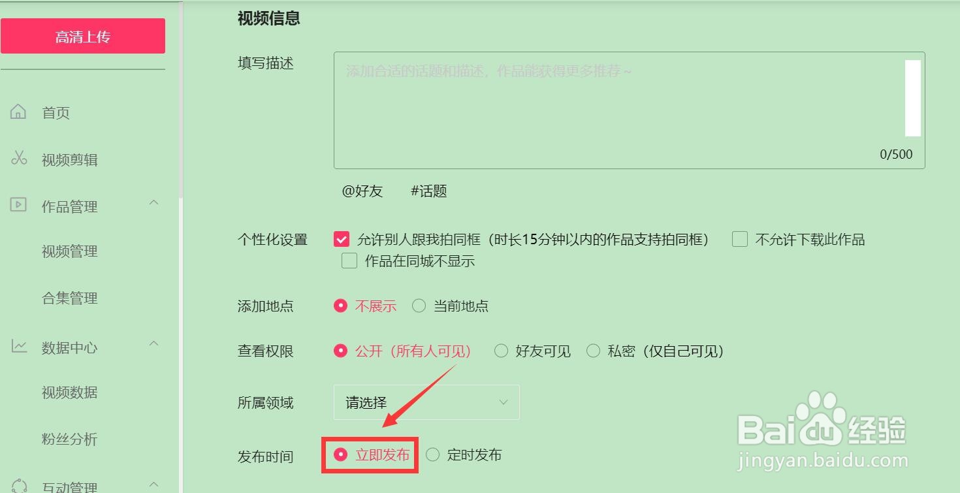
Task: Click the scissors icon for 视频剪辑
Action: tap(18, 159)
